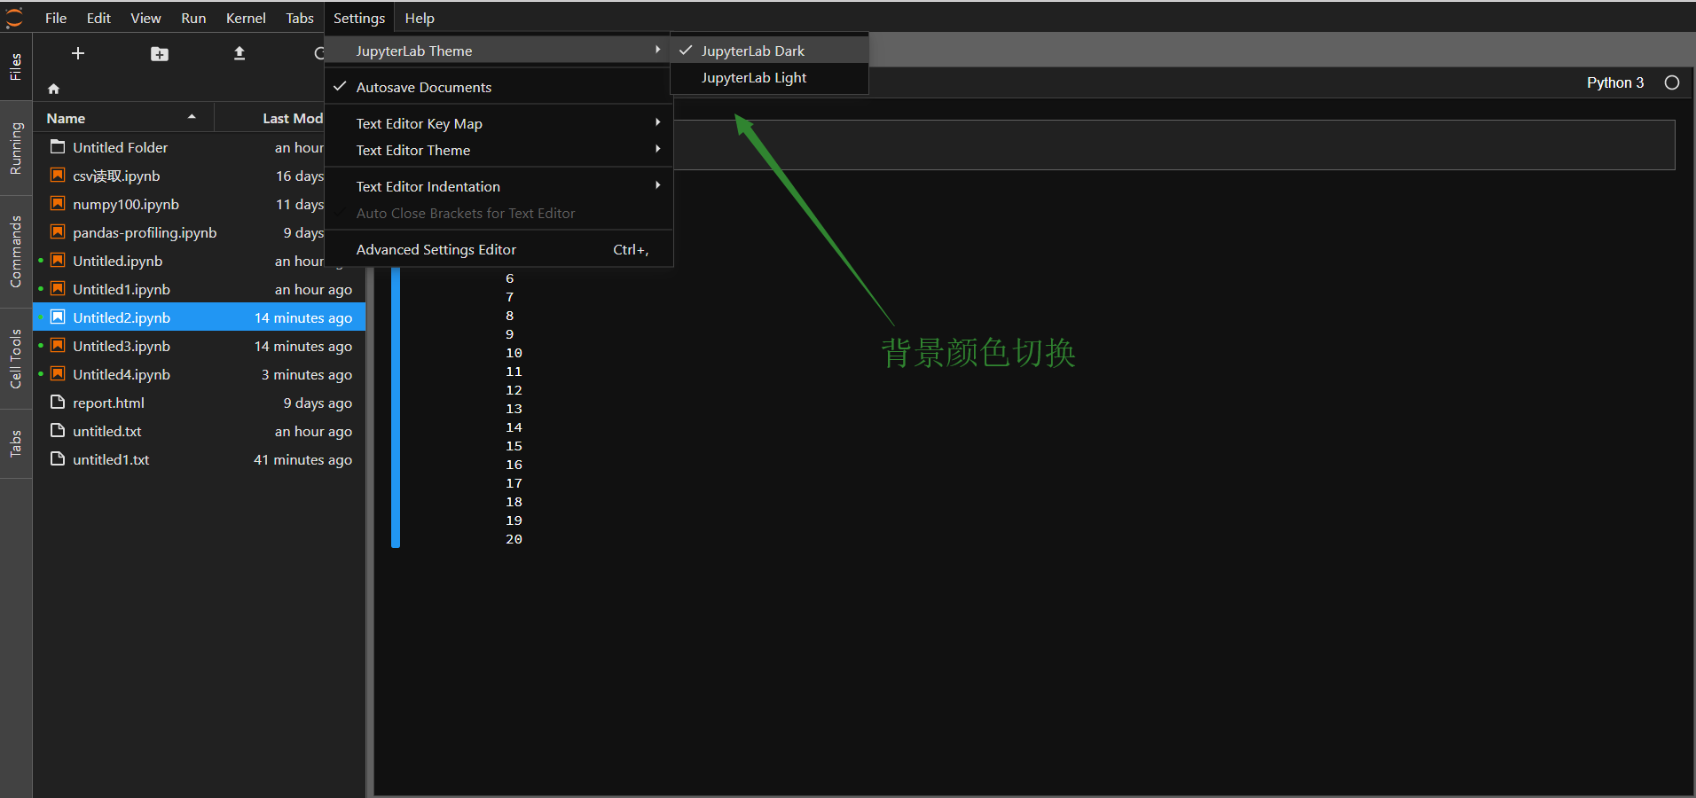Click the New Launcher plus icon
Viewport: 1696px width, 798px height.
78,54
